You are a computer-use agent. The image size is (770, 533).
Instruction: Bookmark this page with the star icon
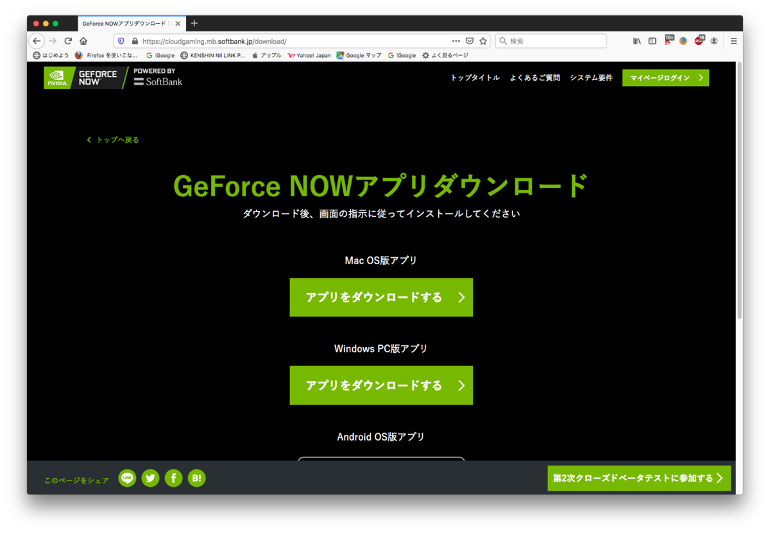[483, 41]
